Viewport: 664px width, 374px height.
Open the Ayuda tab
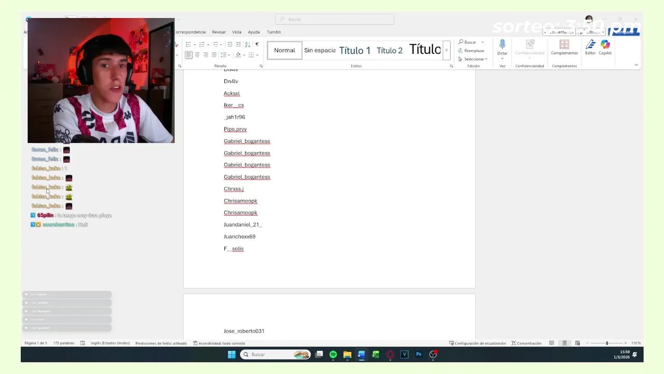click(254, 32)
